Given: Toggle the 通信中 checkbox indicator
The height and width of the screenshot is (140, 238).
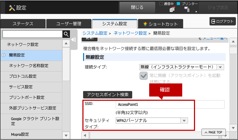Looking at the screenshot, I should (x=161, y=4).
